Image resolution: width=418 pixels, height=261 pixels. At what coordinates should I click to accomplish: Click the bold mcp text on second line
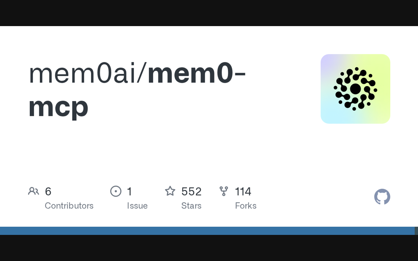(x=58, y=107)
